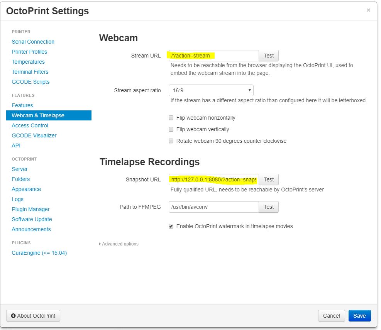Test the Snapshot URL
This screenshot has width=381, height=330.
(269, 179)
